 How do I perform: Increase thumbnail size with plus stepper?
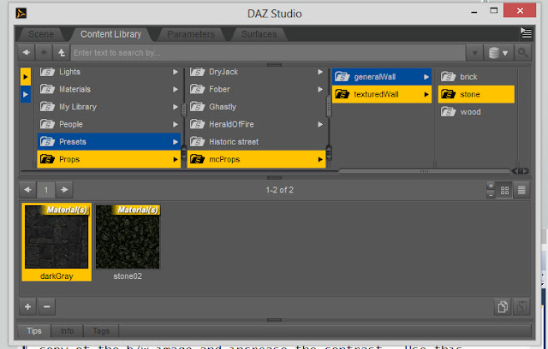(491, 186)
